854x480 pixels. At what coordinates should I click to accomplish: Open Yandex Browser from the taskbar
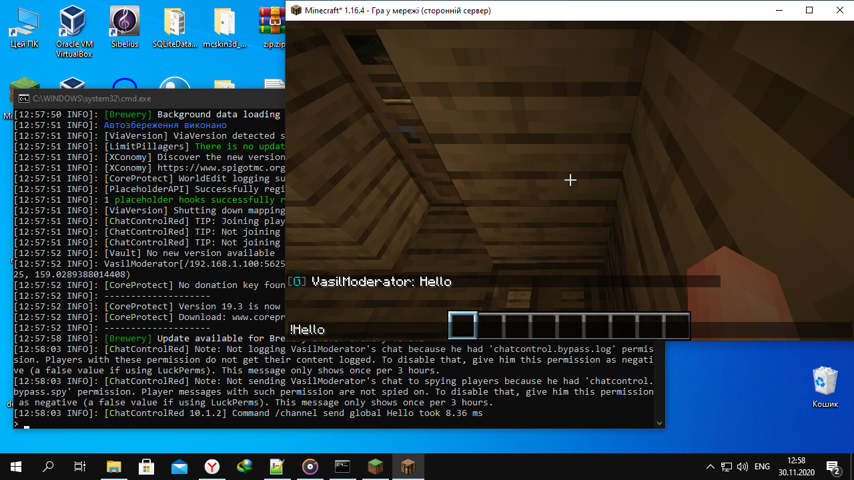click(212, 466)
